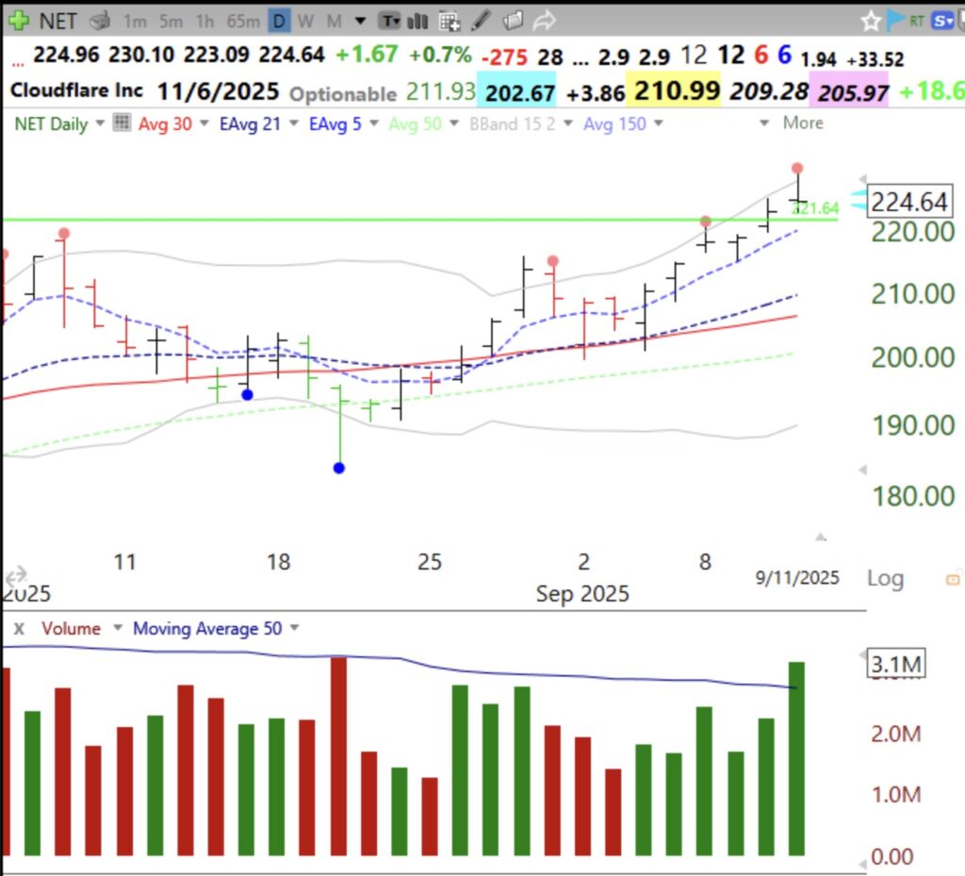Open the drawing pencil tool
The width and height of the screenshot is (965, 876).
(482, 20)
